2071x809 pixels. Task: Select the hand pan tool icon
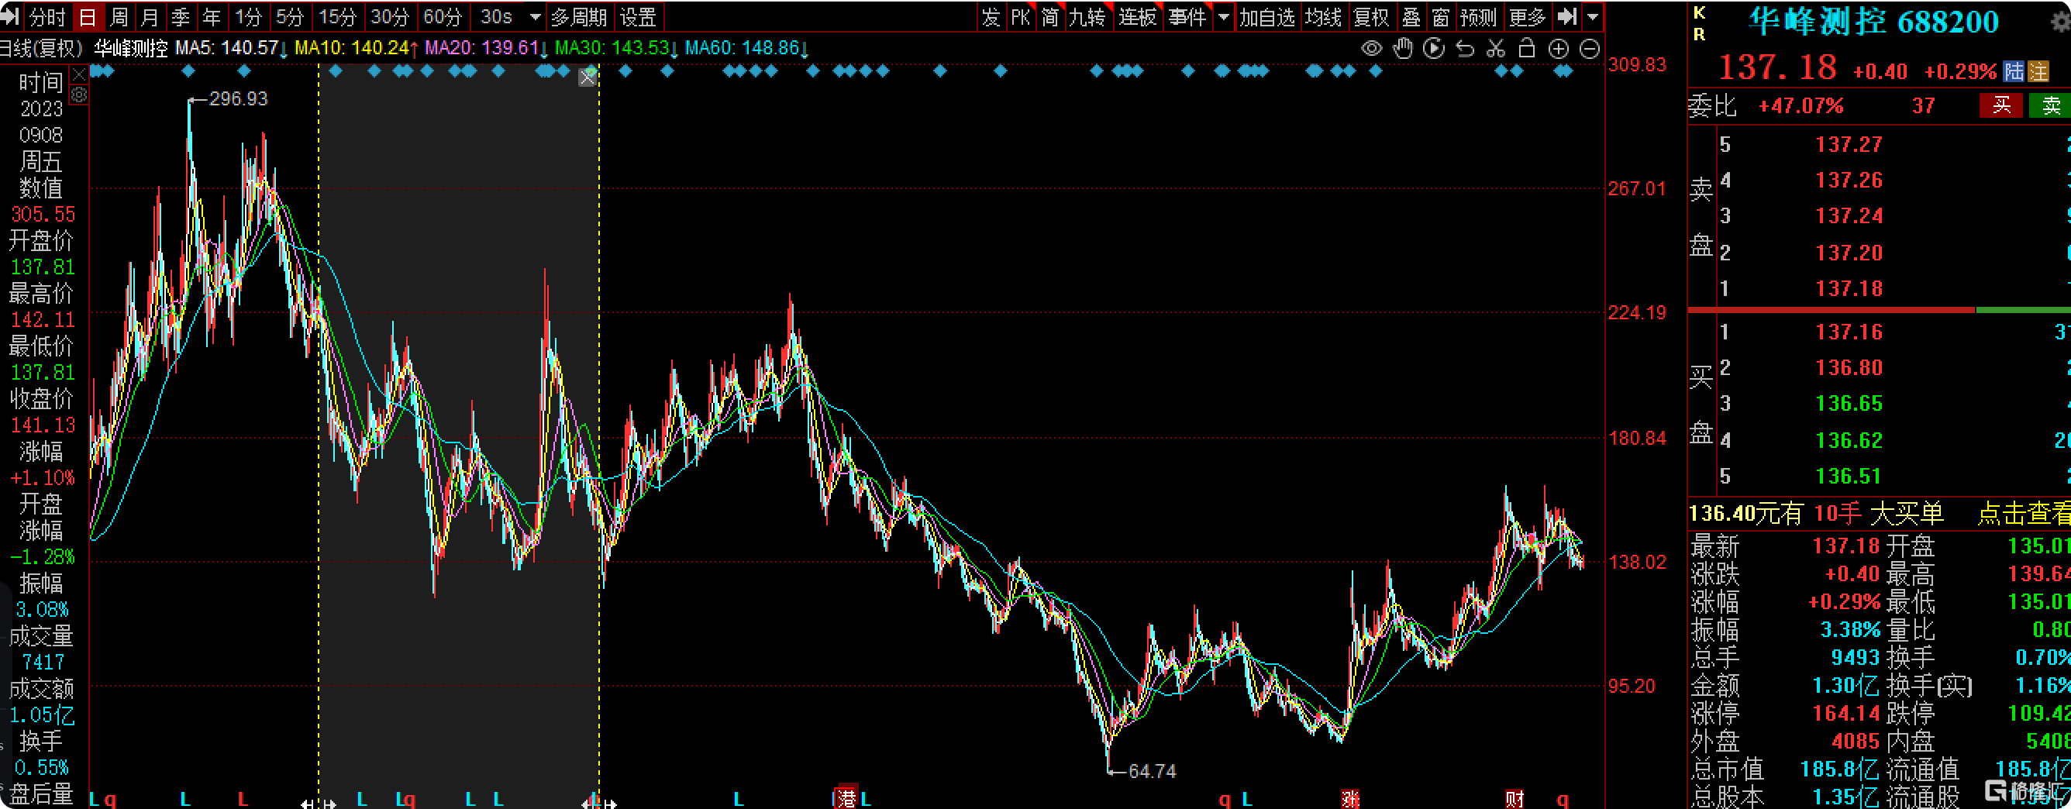1403,49
